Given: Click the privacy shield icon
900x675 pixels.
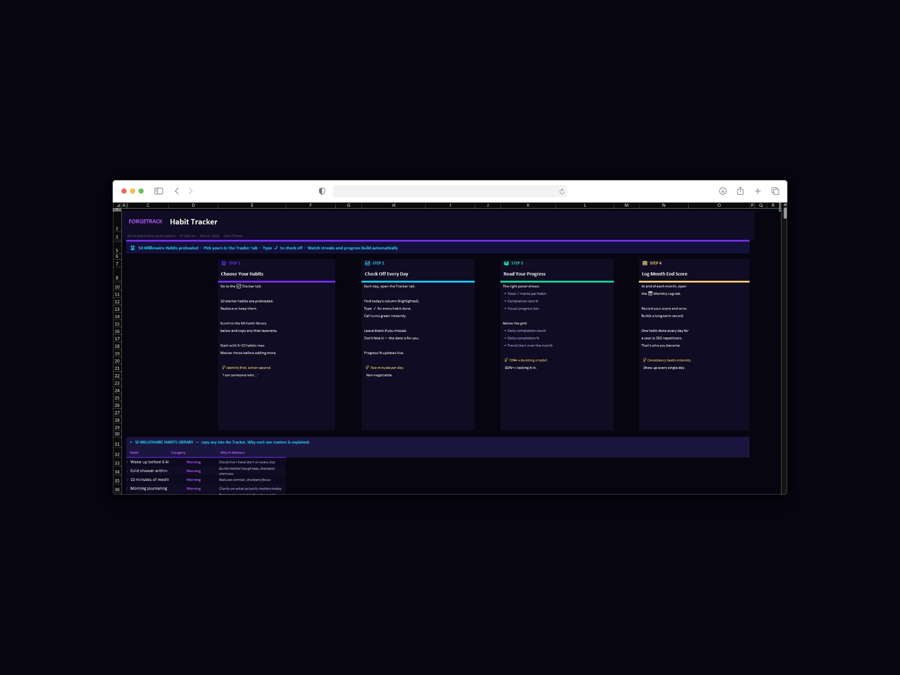Looking at the screenshot, I should tap(322, 191).
